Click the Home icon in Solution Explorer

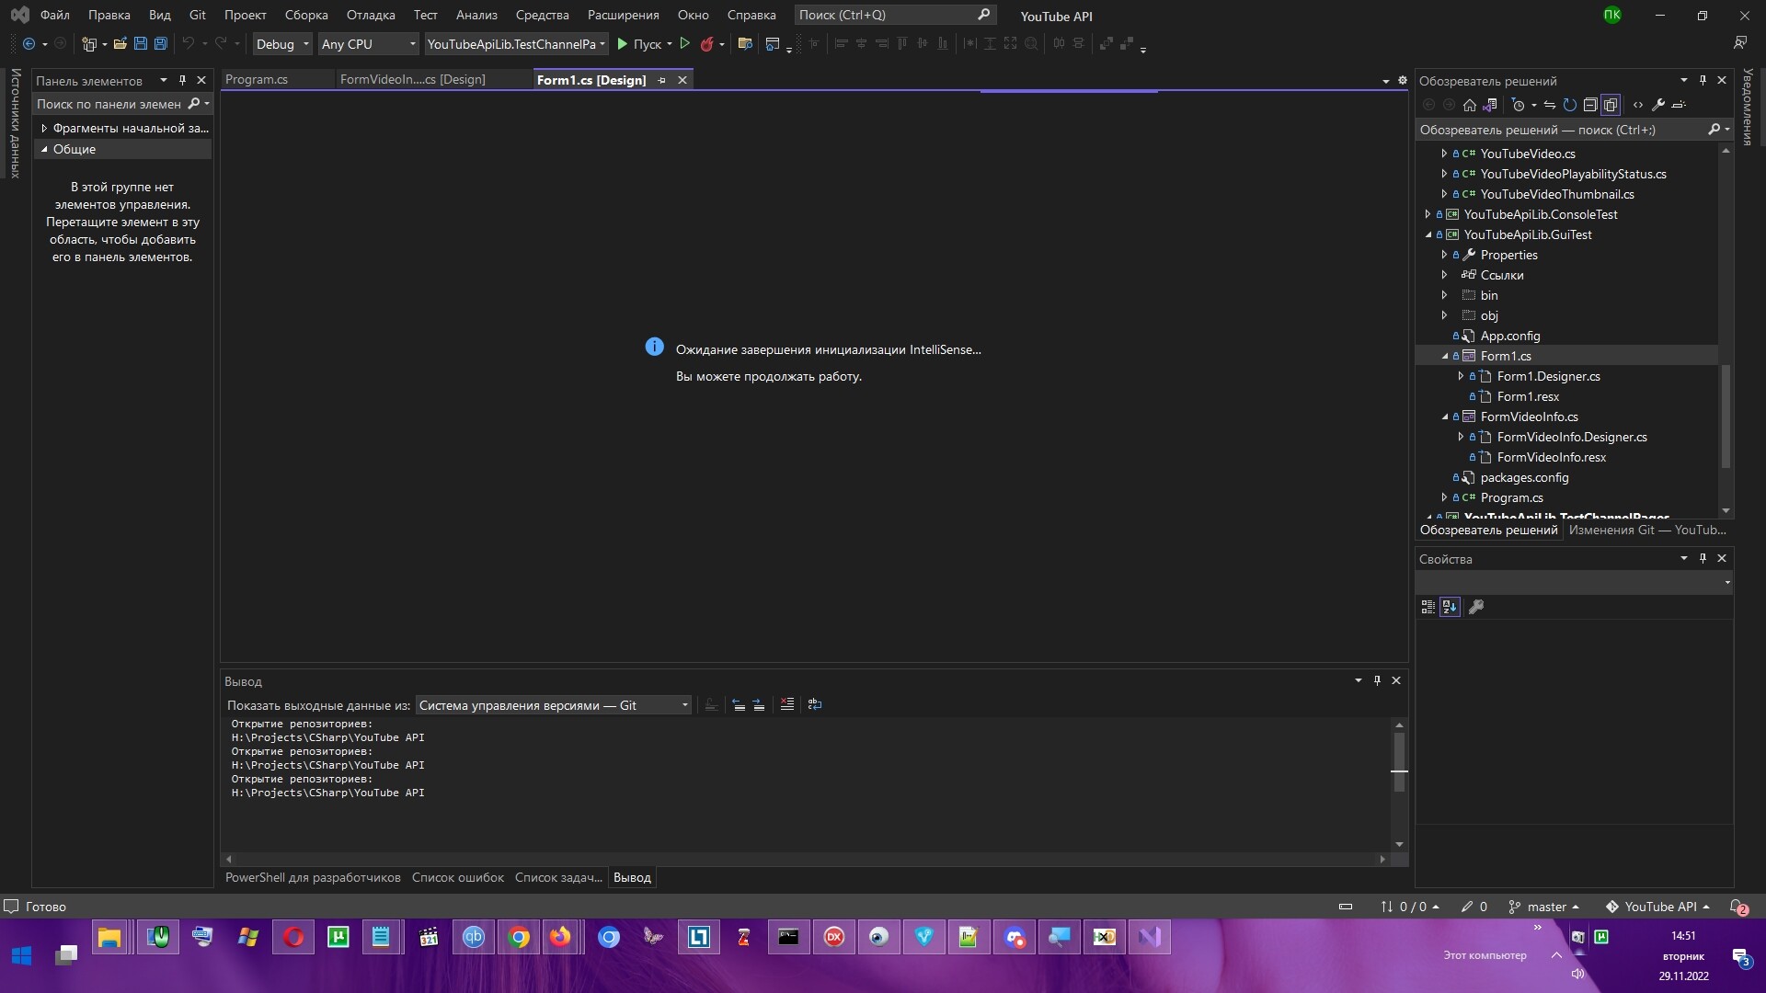pyautogui.click(x=1470, y=105)
